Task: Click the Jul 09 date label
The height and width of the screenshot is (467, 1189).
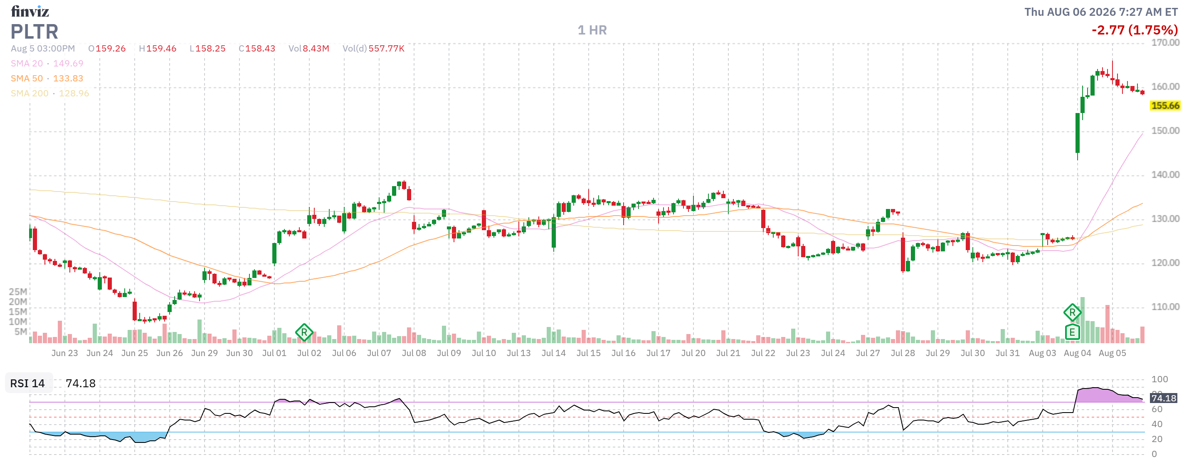Action: pyautogui.click(x=449, y=353)
